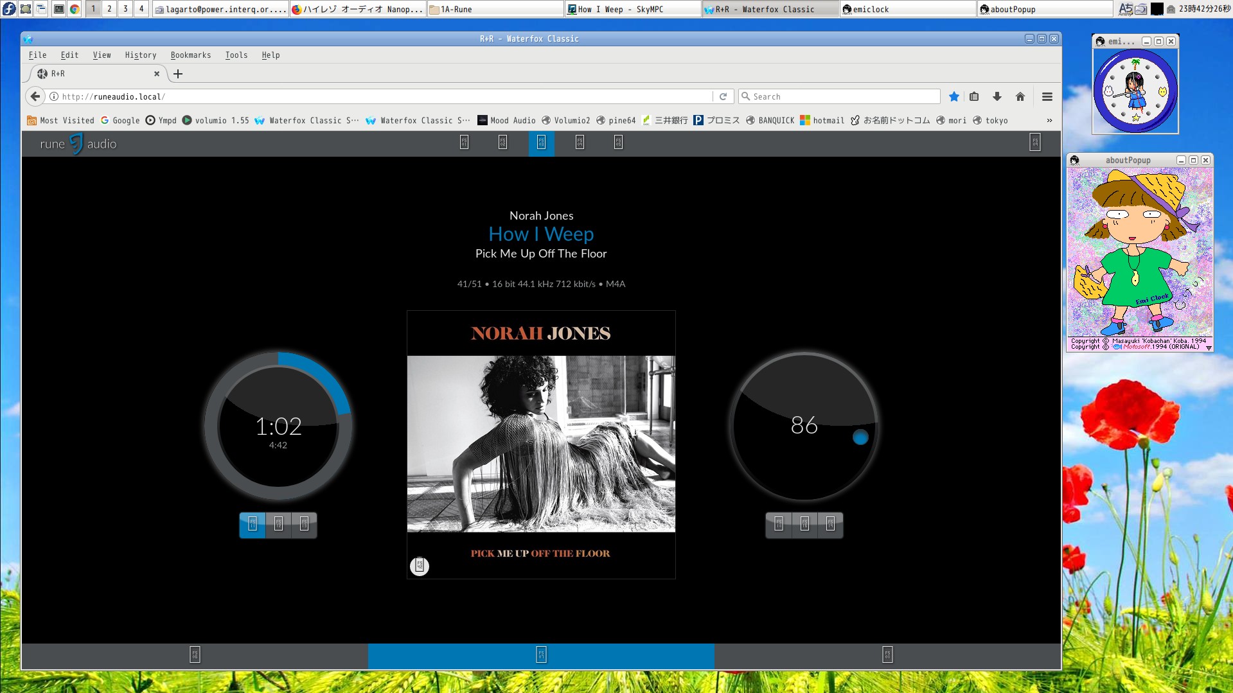Toggle the middle mute button under volume knob

(804, 525)
